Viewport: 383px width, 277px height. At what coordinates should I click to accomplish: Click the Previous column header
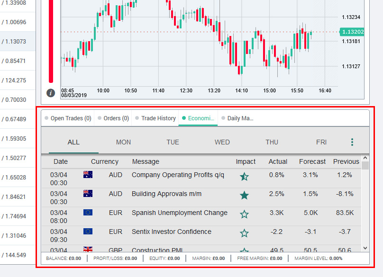coord(346,161)
